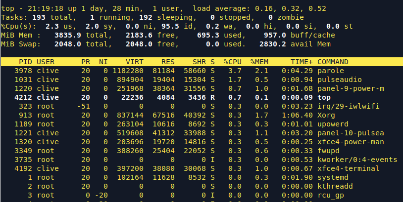Click PID 3978 in the list

click(x=23, y=71)
